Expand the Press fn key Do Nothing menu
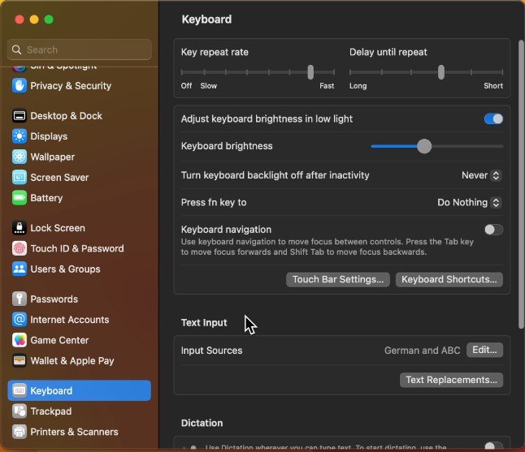The height and width of the screenshot is (452, 525). (469, 203)
